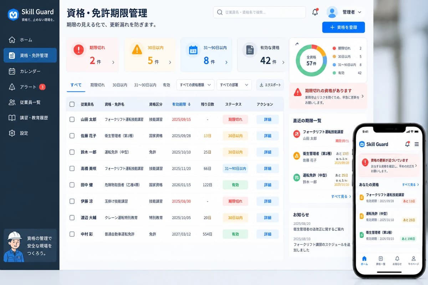Open the 講習・教育履歴 book icon
Image resolution: width=428 pixels, height=285 pixels.
coord(12,118)
